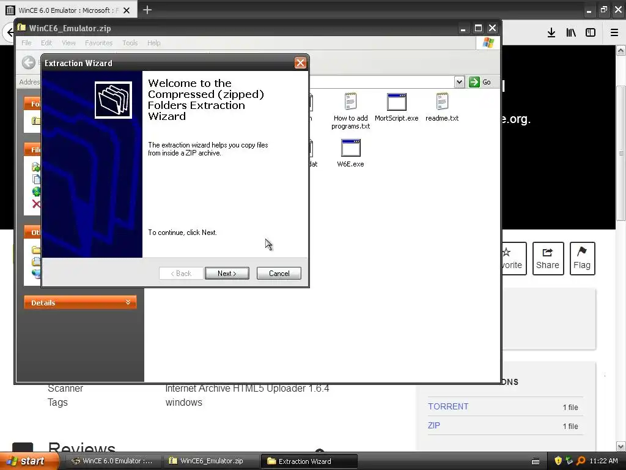Open the Tools menu
Image resolution: width=626 pixels, height=470 pixels.
(x=130, y=43)
